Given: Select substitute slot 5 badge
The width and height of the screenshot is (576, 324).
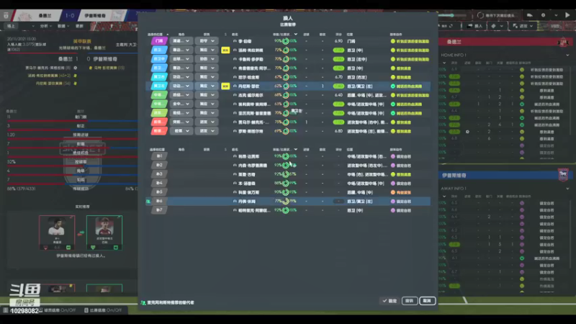Looking at the screenshot, I should click(x=159, y=192).
